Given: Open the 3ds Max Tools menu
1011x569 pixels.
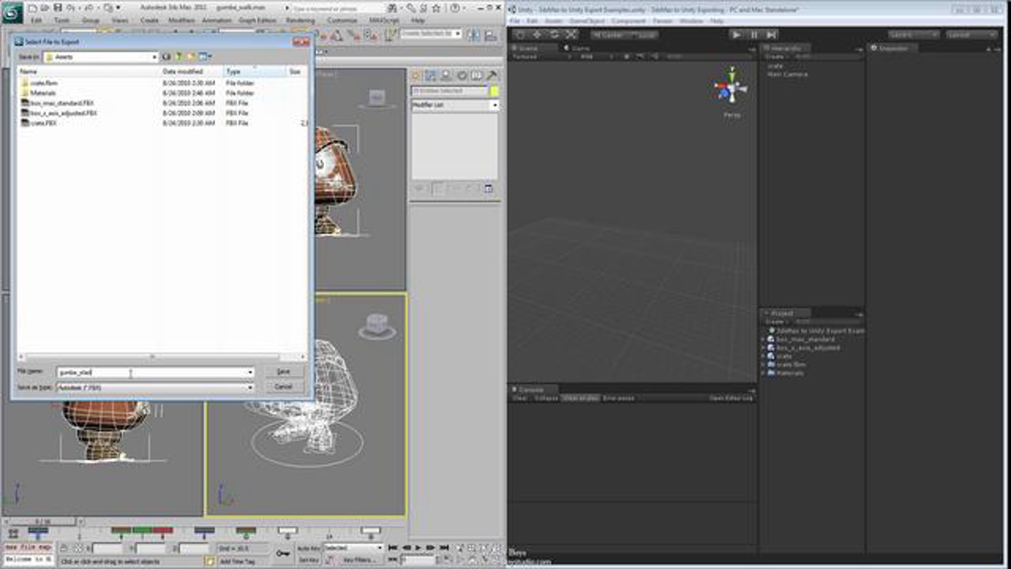Looking at the screenshot, I should click(62, 20).
